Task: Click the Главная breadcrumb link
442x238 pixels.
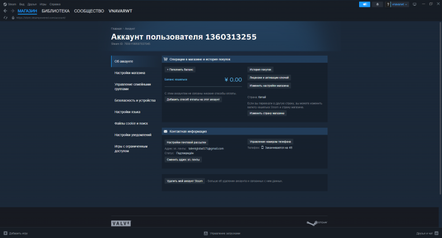Action: pyautogui.click(x=116, y=29)
